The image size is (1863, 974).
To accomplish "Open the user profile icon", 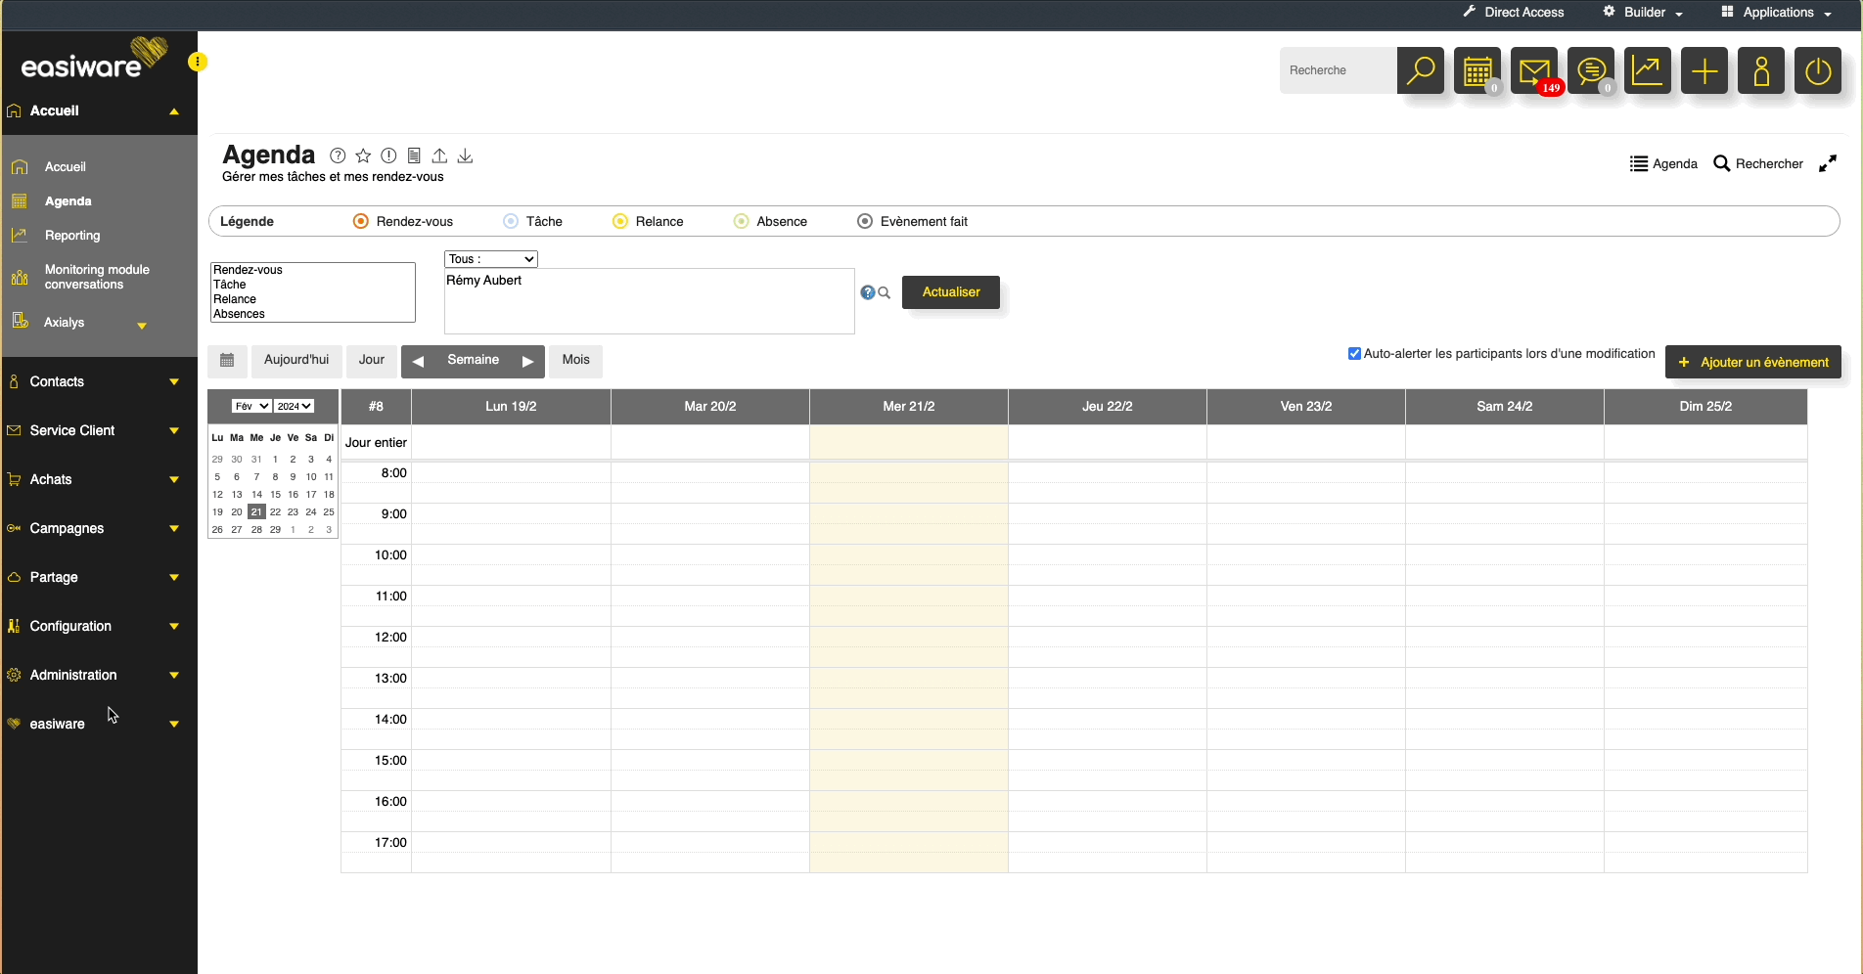I will (1761, 70).
